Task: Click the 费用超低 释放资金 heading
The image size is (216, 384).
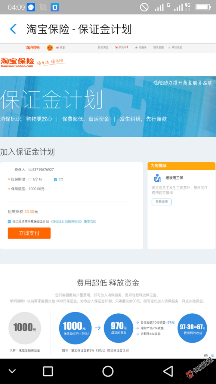Action: coord(108,283)
